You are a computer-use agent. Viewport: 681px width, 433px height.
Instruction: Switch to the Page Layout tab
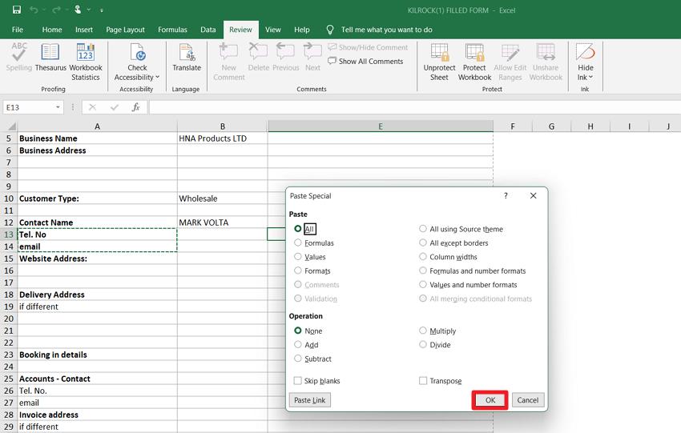(x=125, y=30)
